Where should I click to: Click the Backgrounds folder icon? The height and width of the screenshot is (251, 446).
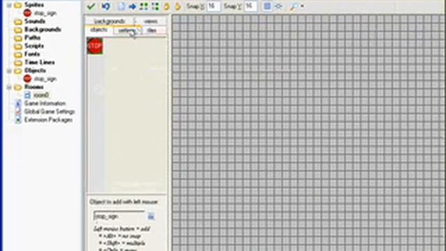click(18, 29)
